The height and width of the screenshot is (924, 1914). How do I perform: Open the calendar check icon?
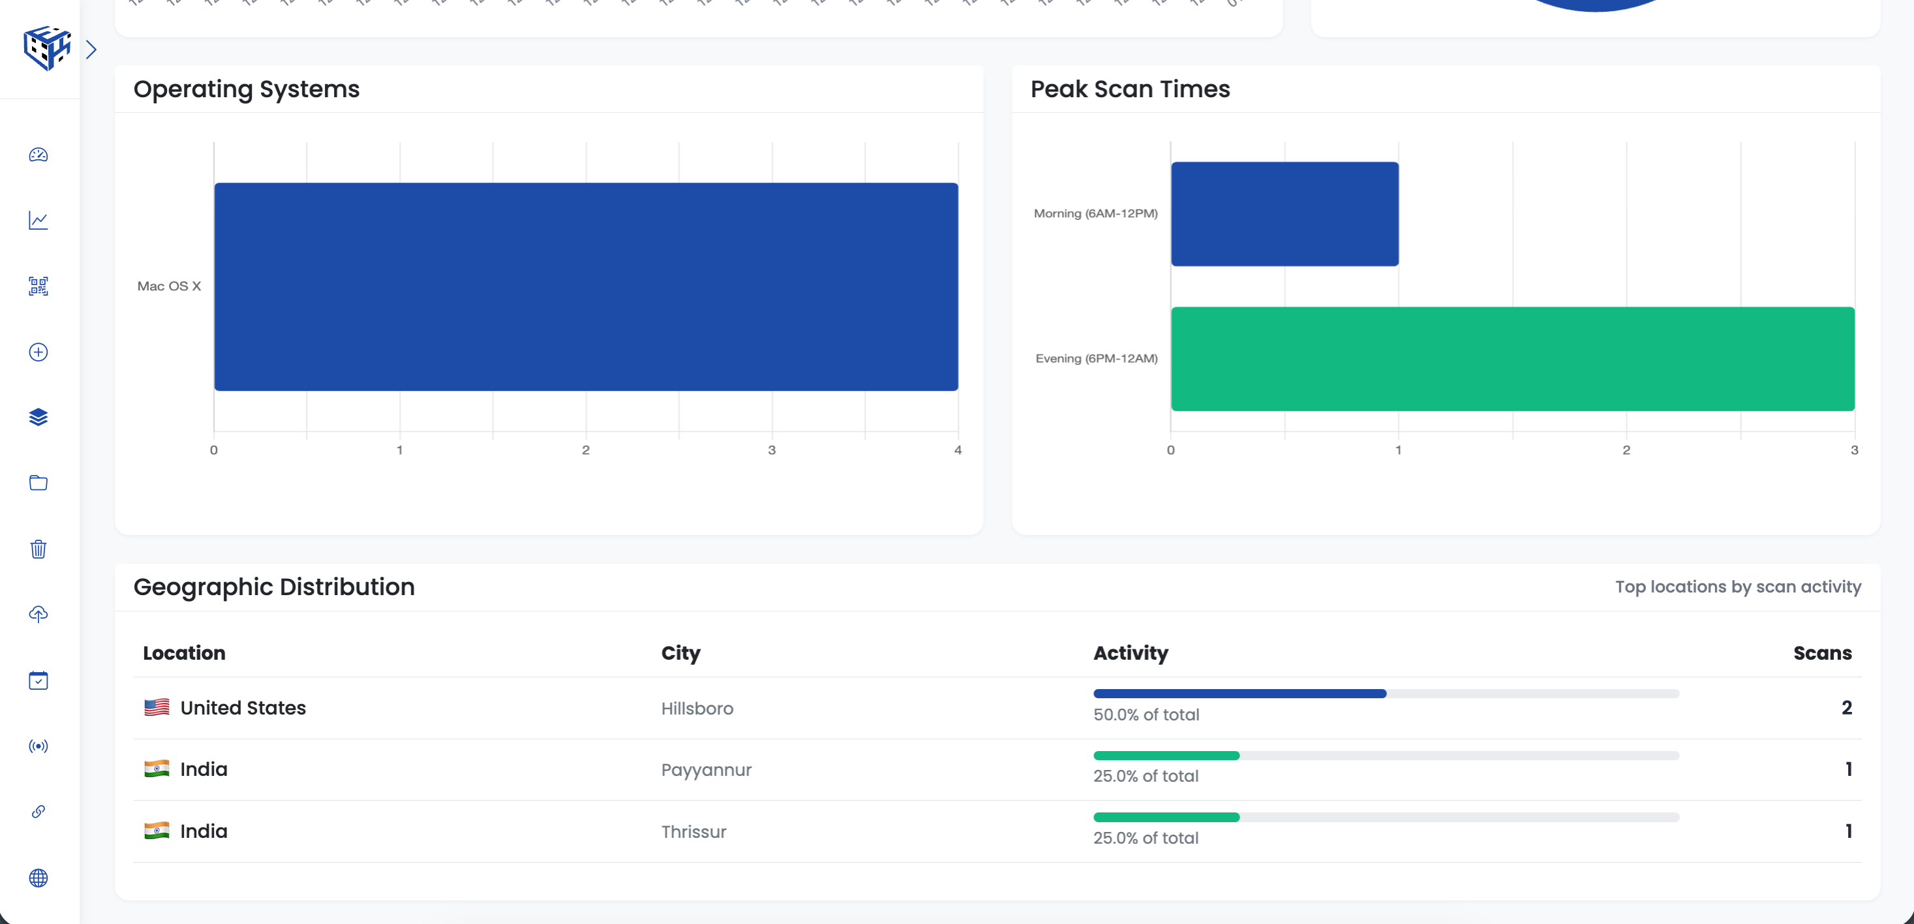tap(38, 680)
